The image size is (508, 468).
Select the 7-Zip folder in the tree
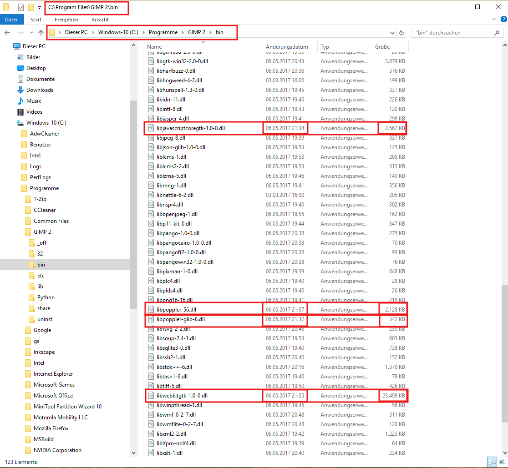pyautogui.click(x=40, y=199)
